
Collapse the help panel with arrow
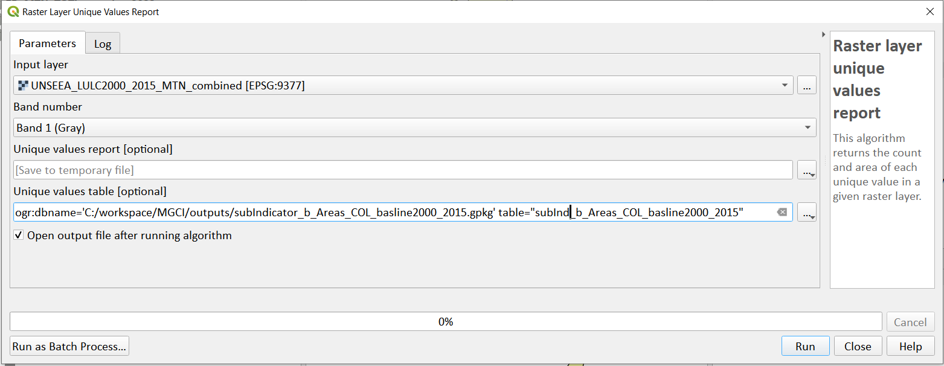coord(824,34)
